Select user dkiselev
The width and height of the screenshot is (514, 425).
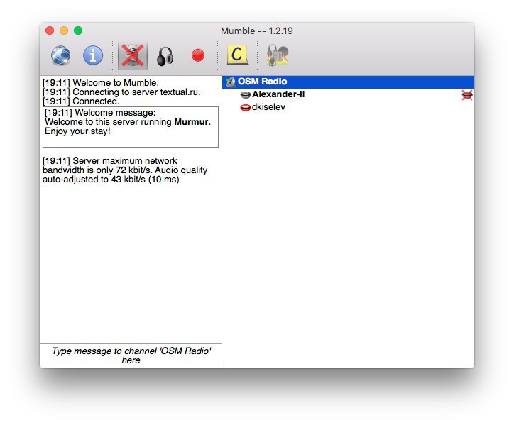click(x=268, y=107)
